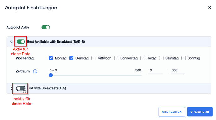Check the Freitag checkbox
Screen dimensions: 216x120
[x=143, y=58]
